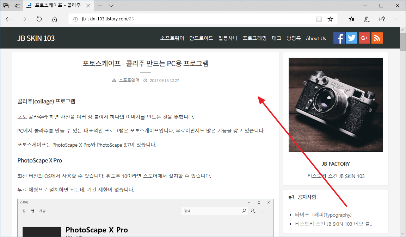Image resolution: width=406 pixels, height=237 pixels.
Task: Go back with the browser back arrow
Action: click(x=8, y=19)
